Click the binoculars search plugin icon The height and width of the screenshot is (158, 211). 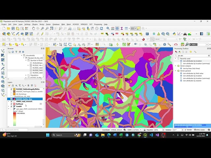pyautogui.click(x=185, y=34)
